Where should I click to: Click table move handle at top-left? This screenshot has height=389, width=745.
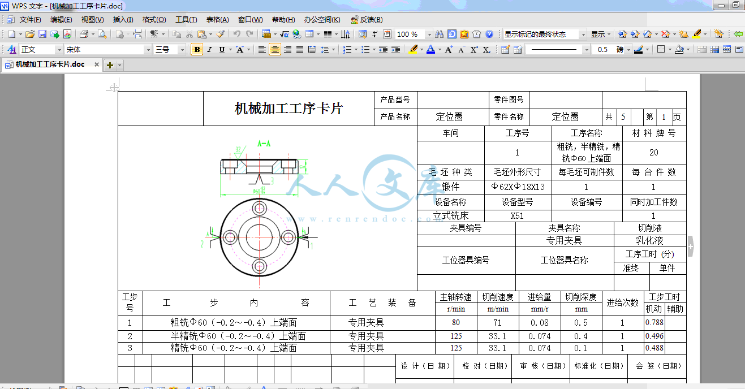[x=114, y=88]
